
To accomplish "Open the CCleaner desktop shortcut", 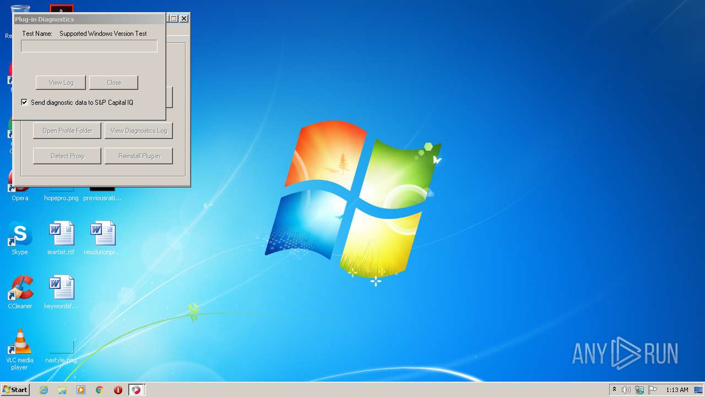I will click(20, 292).
